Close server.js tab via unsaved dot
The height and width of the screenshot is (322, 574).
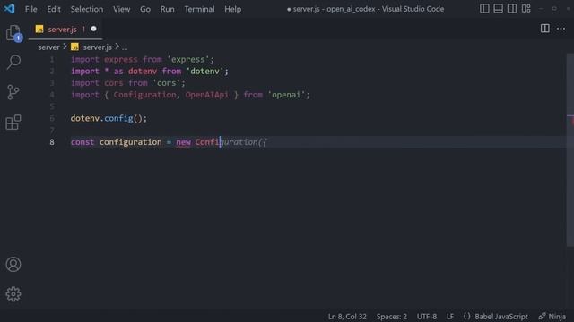[93, 29]
